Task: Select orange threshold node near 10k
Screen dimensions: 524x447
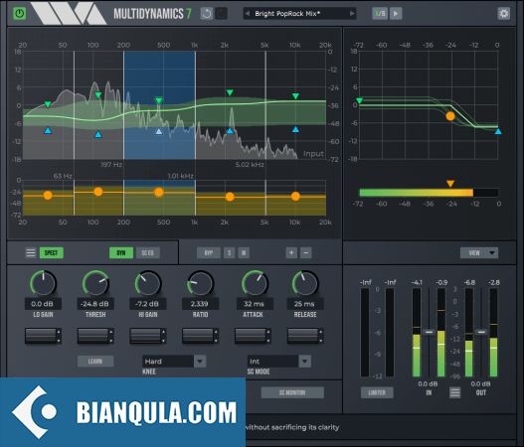Action: (x=295, y=197)
